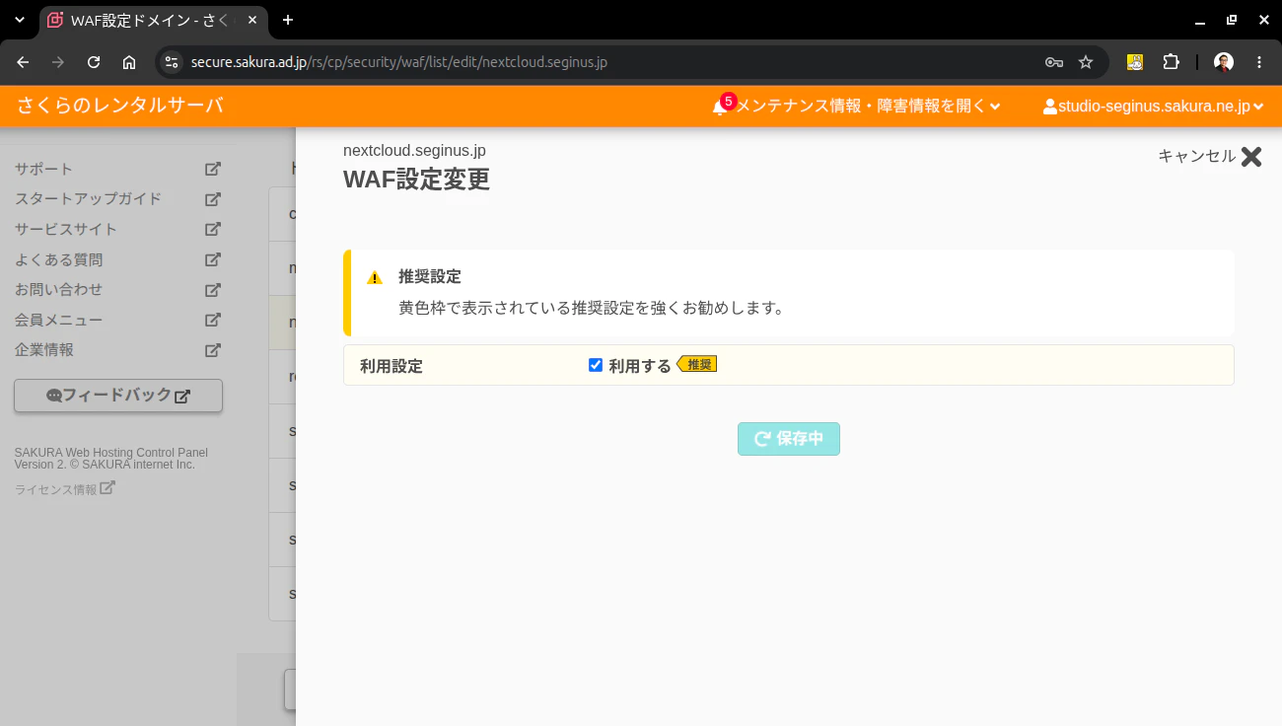Open スタートアップガイド link
Screen dimensions: 1282x726
point(88,198)
